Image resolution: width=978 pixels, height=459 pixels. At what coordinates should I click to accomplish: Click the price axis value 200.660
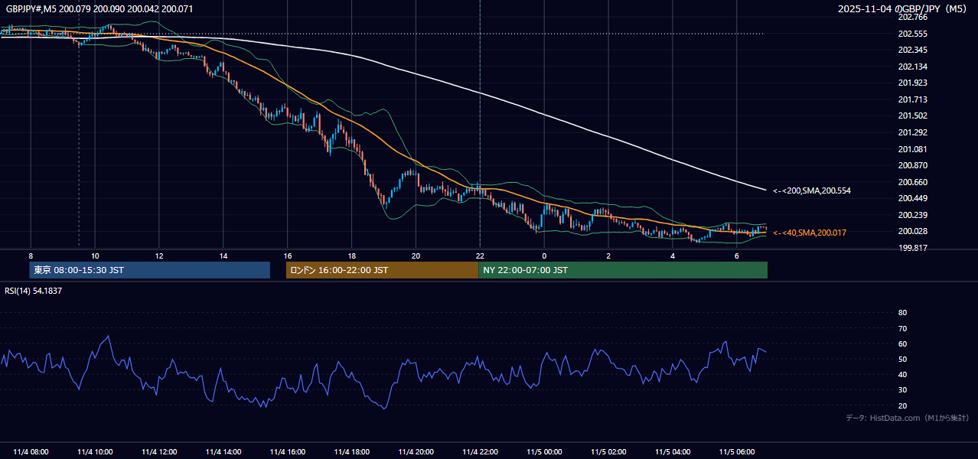pyautogui.click(x=912, y=182)
